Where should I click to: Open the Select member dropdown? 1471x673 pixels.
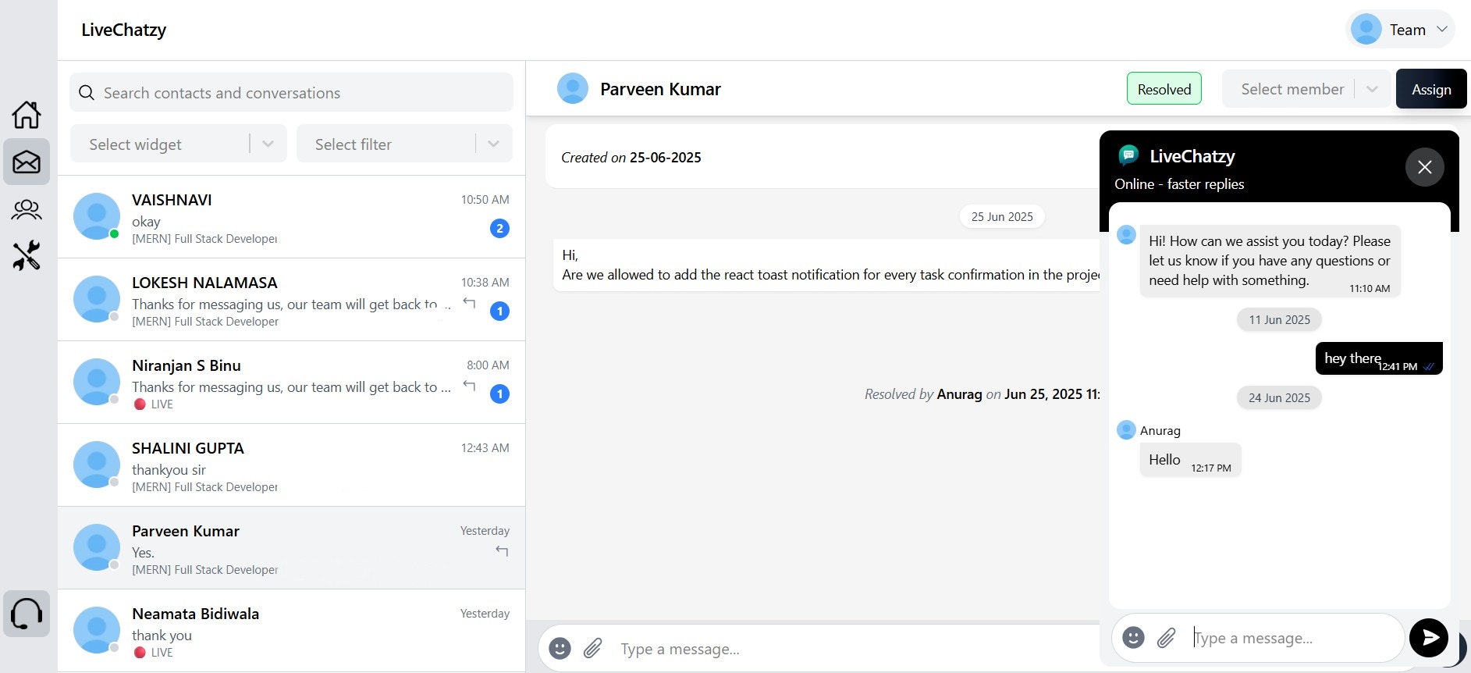click(x=1306, y=89)
